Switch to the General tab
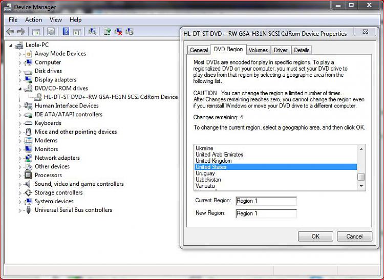Image resolution: width=384 pixels, height=280 pixels. (199, 50)
